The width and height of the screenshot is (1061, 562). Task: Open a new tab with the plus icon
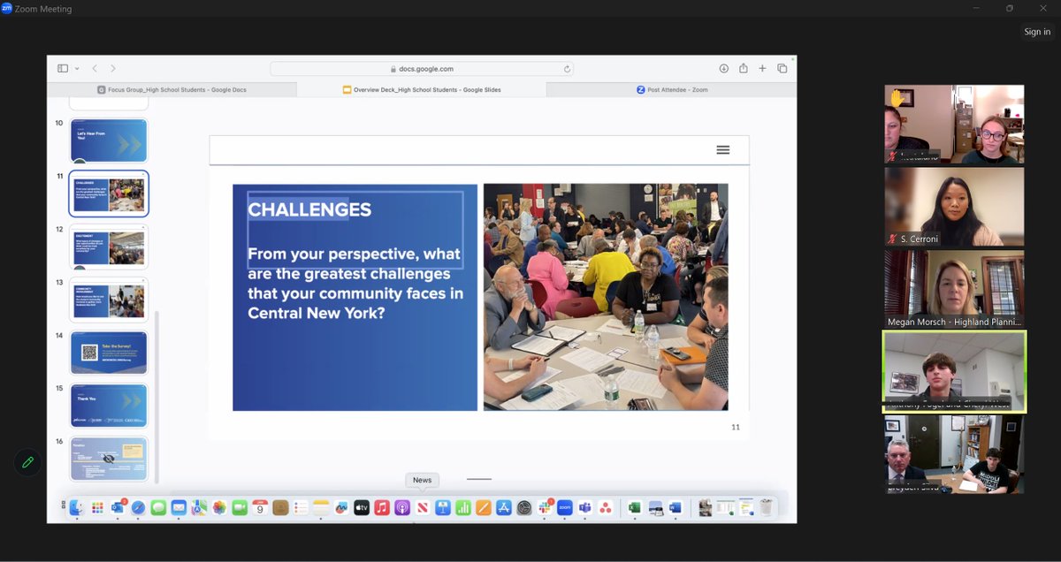(x=762, y=68)
